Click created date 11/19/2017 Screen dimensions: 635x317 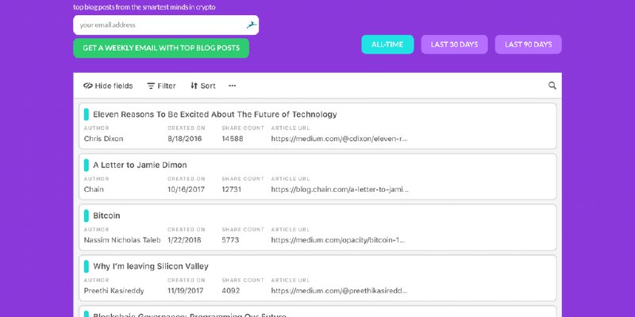pyautogui.click(x=187, y=291)
